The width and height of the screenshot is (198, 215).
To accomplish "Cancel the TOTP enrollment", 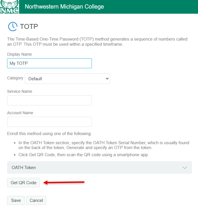I will click(36, 200).
